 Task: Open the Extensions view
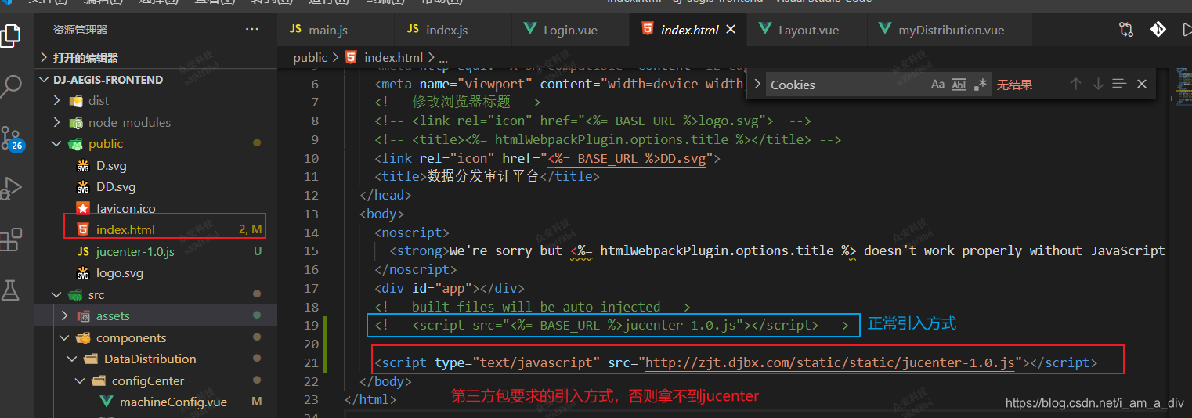[x=11, y=240]
